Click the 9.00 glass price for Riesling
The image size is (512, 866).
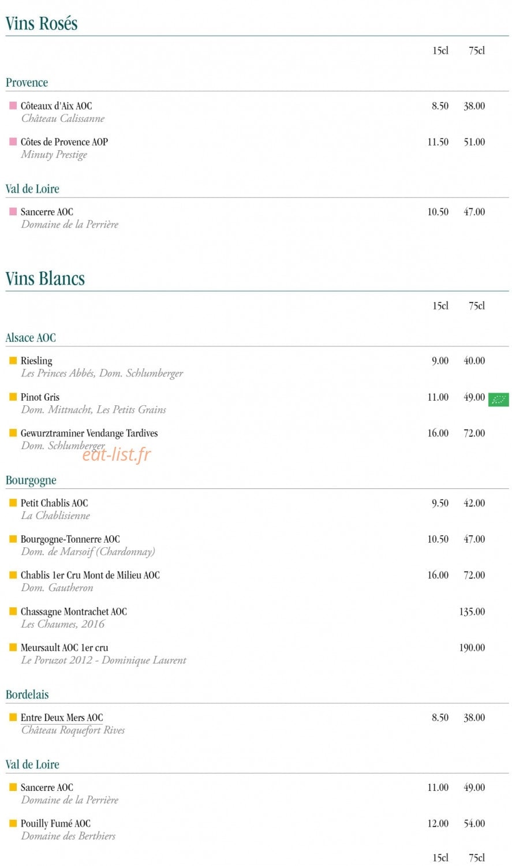pos(440,361)
